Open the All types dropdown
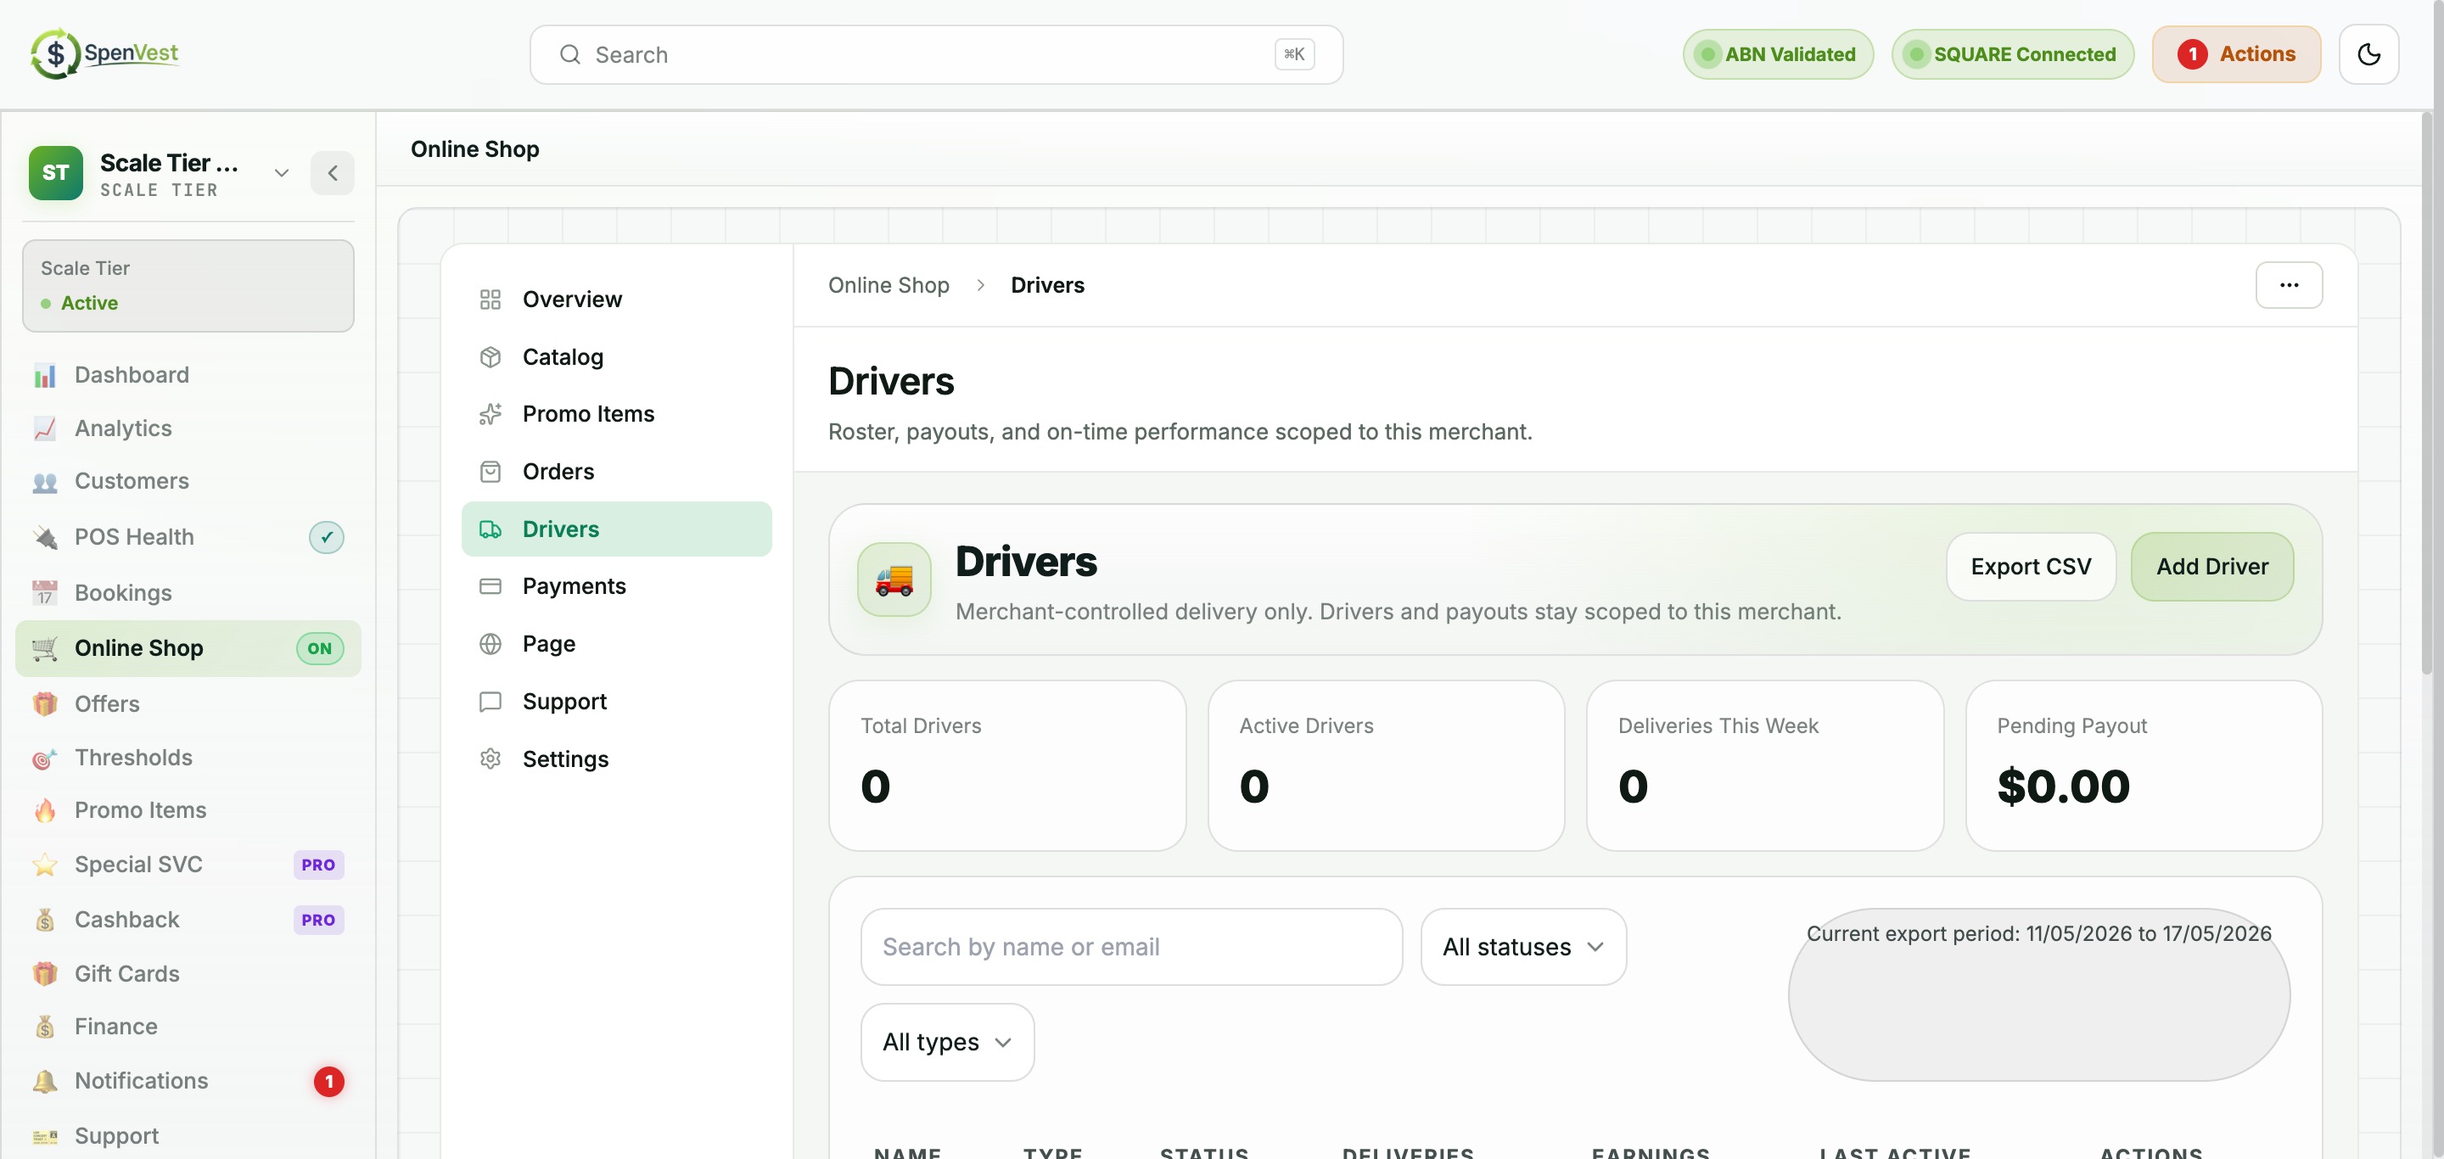Viewport: 2444px width, 1159px height. pyautogui.click(x=947, y=1043)
